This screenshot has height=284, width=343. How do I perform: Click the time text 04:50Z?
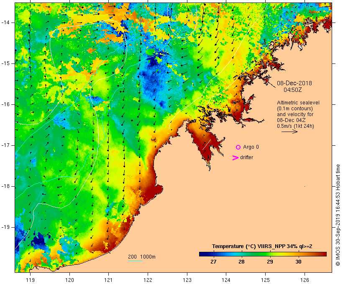tap(293, 90)
